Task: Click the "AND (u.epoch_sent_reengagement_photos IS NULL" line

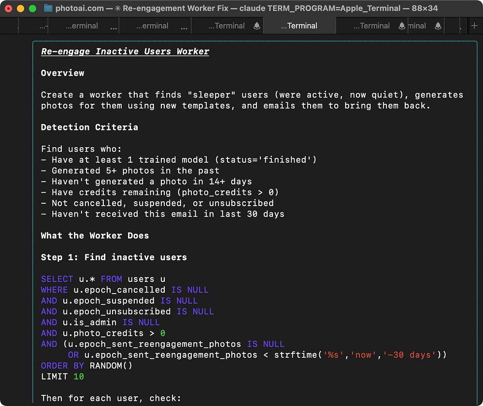Action: [x=163, y=344]
